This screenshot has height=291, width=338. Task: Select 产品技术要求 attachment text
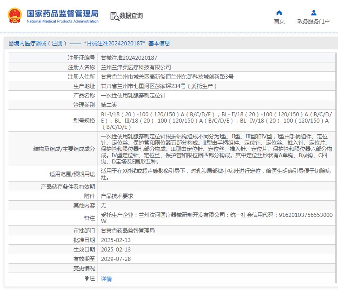(117, 196)
